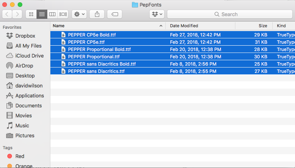Click the 31 KB size cell
The image size is (295, 168).
click(261, 42)
